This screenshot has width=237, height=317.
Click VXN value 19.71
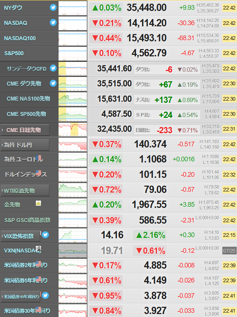[x=112, y=250]
